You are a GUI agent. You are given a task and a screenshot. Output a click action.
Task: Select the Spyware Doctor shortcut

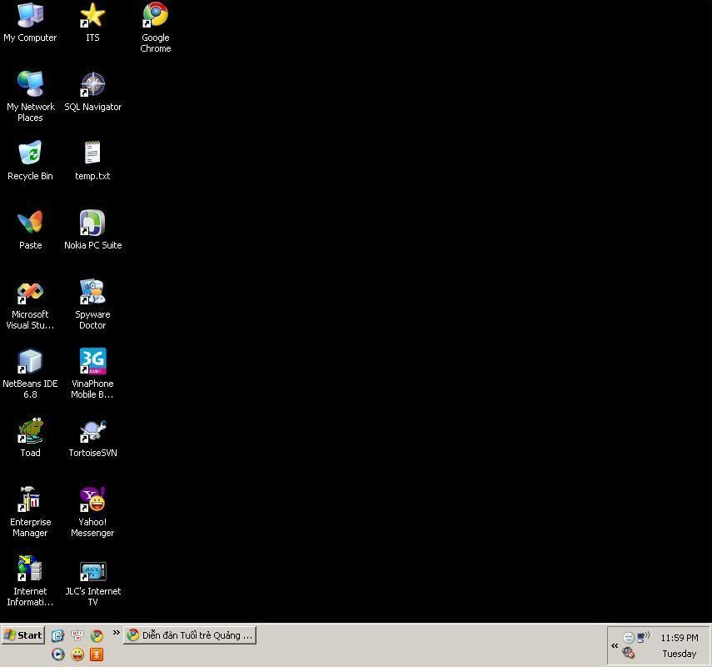pyautogui.click(x=92, y=293)
